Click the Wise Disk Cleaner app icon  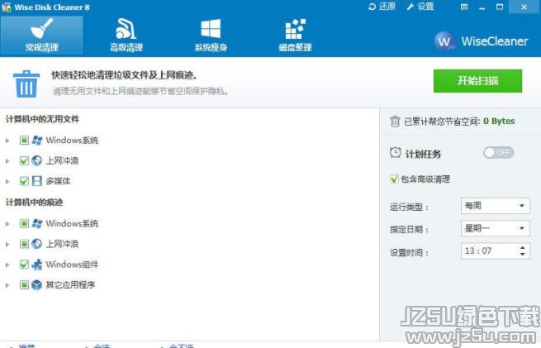click(x=7, y=7)
